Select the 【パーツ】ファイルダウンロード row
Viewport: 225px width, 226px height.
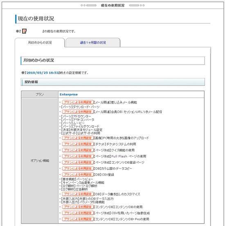pos(80,127)
